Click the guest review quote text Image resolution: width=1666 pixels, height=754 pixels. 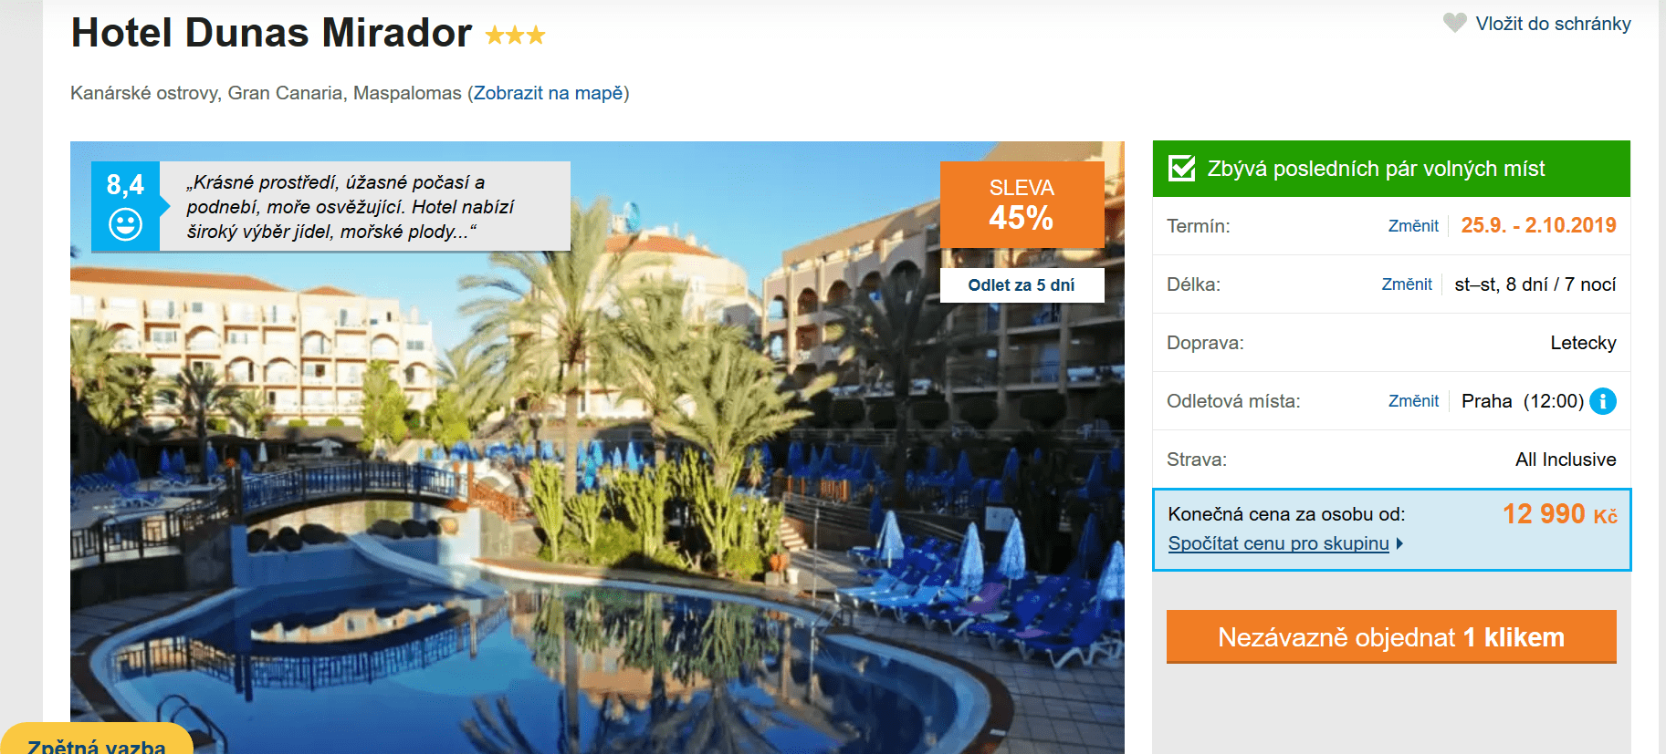click(351, 207)
